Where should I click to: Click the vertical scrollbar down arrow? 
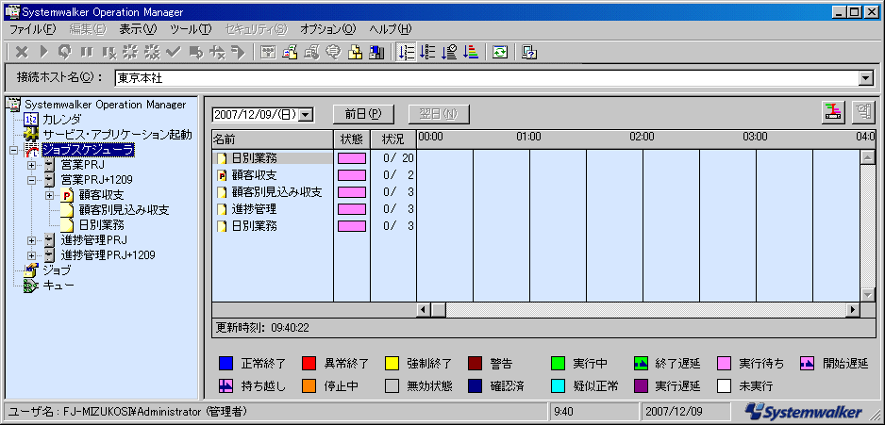tap(867, 295)
